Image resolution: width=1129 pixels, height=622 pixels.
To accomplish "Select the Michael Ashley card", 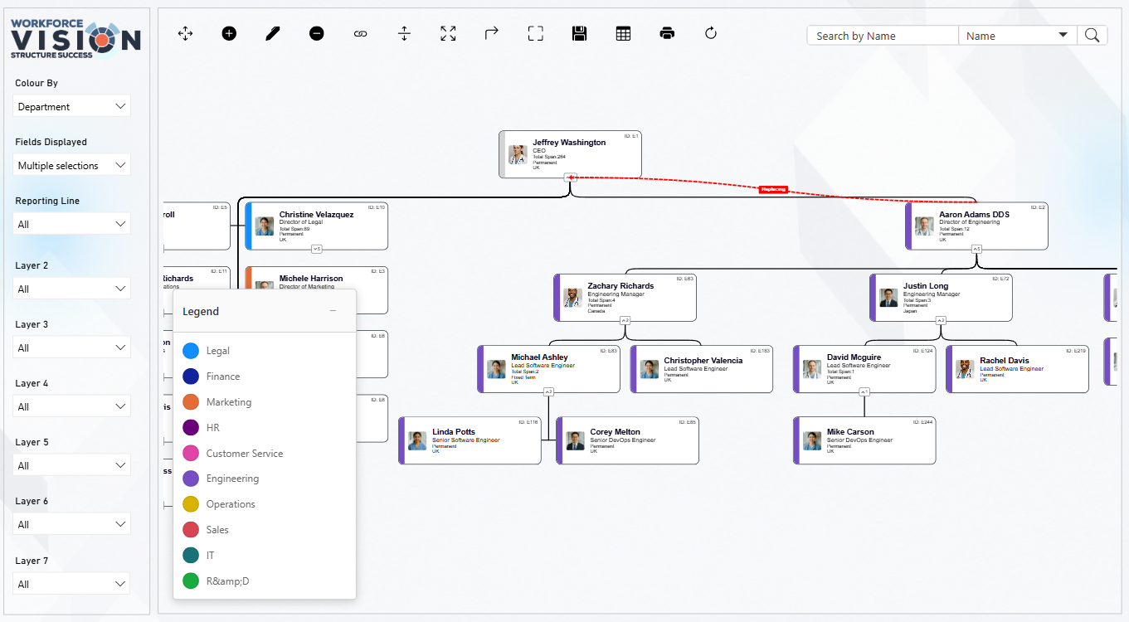I will (549, 369).
